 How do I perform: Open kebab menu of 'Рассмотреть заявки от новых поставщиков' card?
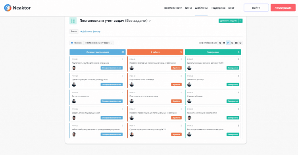tap(239, 126)
